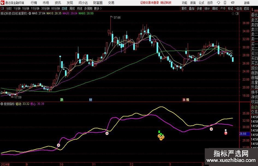Switch to 60分钟 period

point(56,8)
